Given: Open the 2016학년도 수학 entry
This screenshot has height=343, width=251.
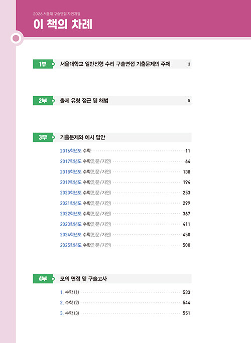Looking at the screenshot, I should 125,151.
